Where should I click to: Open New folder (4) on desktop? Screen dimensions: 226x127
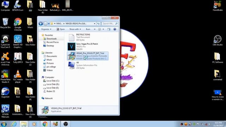click(30, 93)
